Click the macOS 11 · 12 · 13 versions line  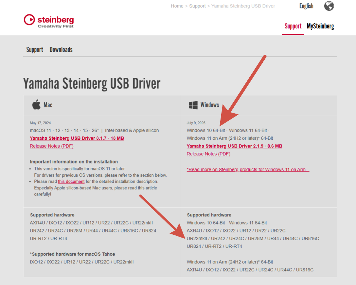coord(94,131)
